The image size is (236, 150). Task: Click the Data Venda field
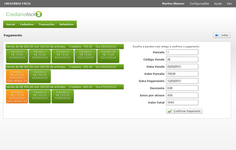(x=182, y=67)
